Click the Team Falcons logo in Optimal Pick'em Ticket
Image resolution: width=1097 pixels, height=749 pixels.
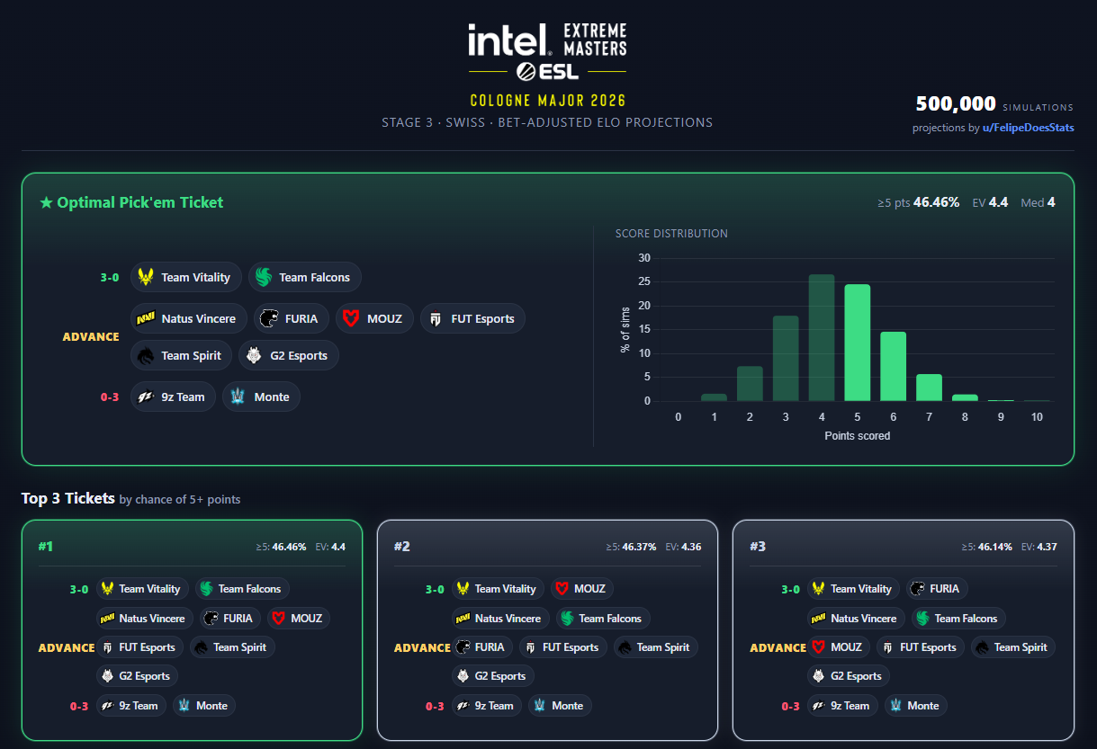tap(264, 277)
